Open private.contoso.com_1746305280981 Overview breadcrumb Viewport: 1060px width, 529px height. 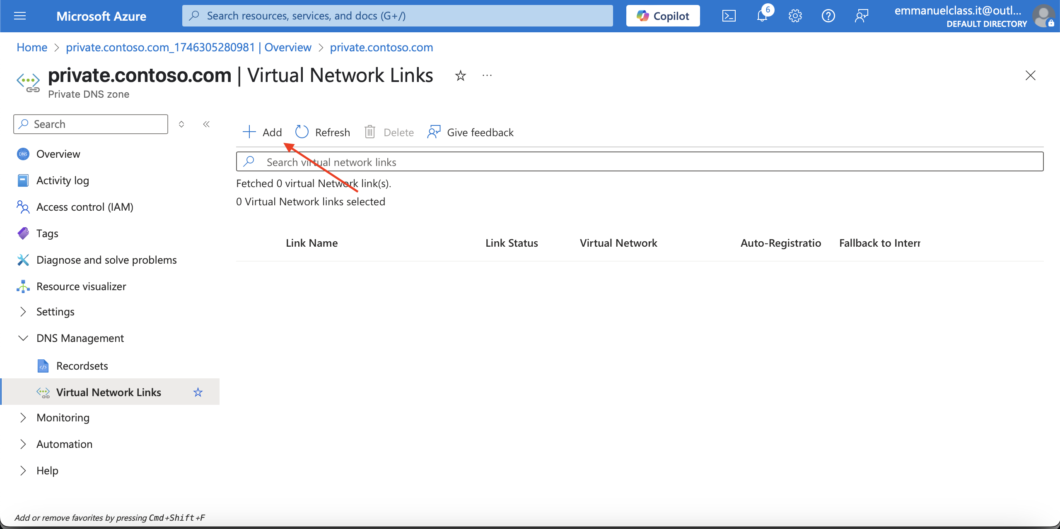pyautogui.click(x=188, y=48)
